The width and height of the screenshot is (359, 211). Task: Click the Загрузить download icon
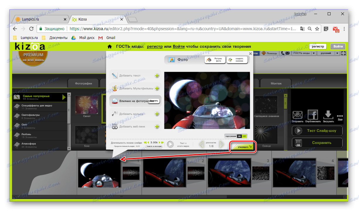328,115
